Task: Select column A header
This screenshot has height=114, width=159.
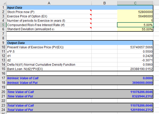Action: click(x=49, y=3)
